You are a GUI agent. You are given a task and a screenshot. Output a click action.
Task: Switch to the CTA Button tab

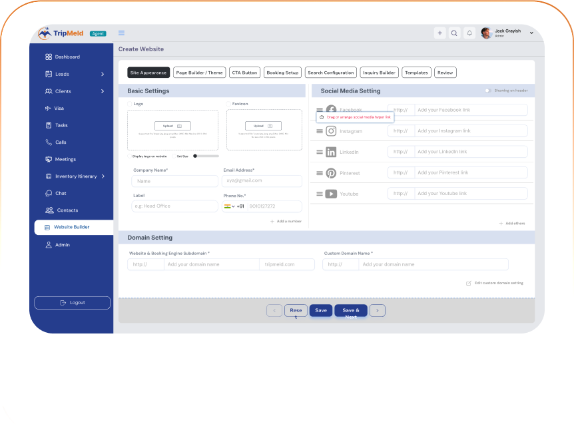(244, 73)
